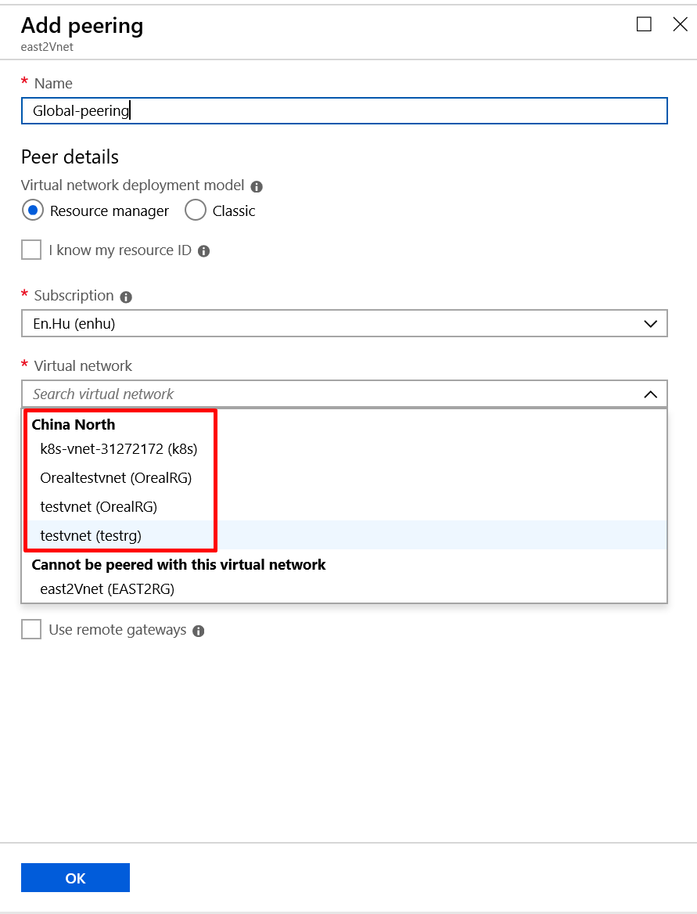This screenshot has height=914, width=697.
Task: Collapse the Virtual network dropdown arrow
Action: [650, 394]
